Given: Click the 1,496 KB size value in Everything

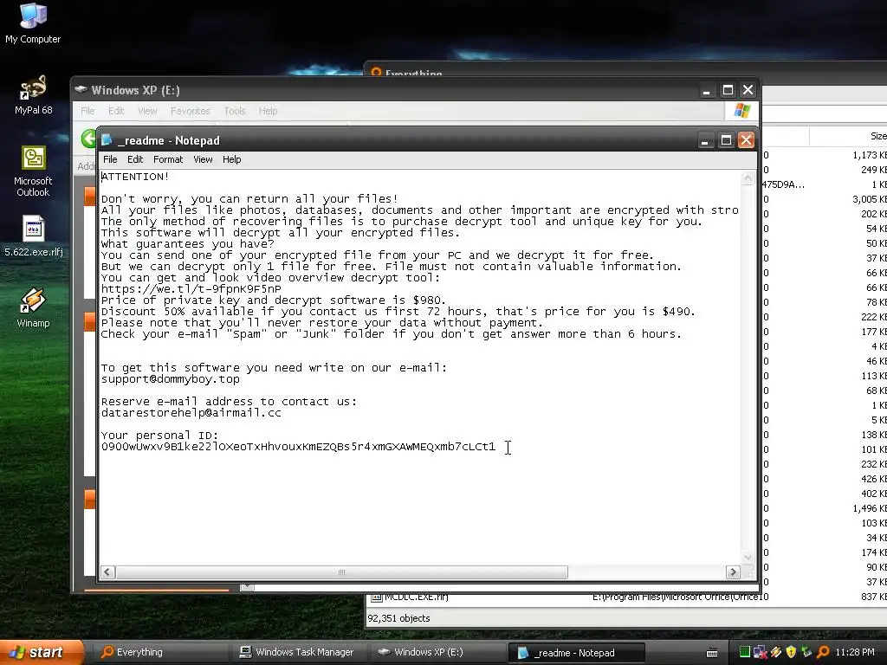Looking at the screenshot, I should (x=870, y=508).
